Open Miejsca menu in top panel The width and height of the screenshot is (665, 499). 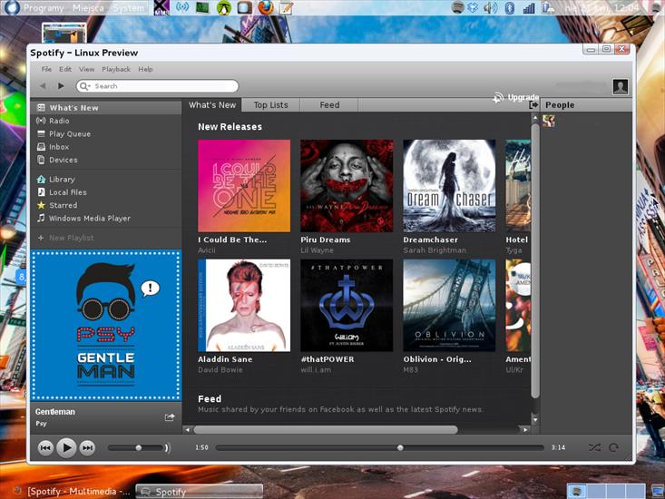click(88, 8)
